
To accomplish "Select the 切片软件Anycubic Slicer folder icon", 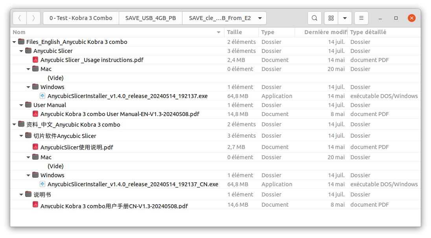I will [28, 135].
